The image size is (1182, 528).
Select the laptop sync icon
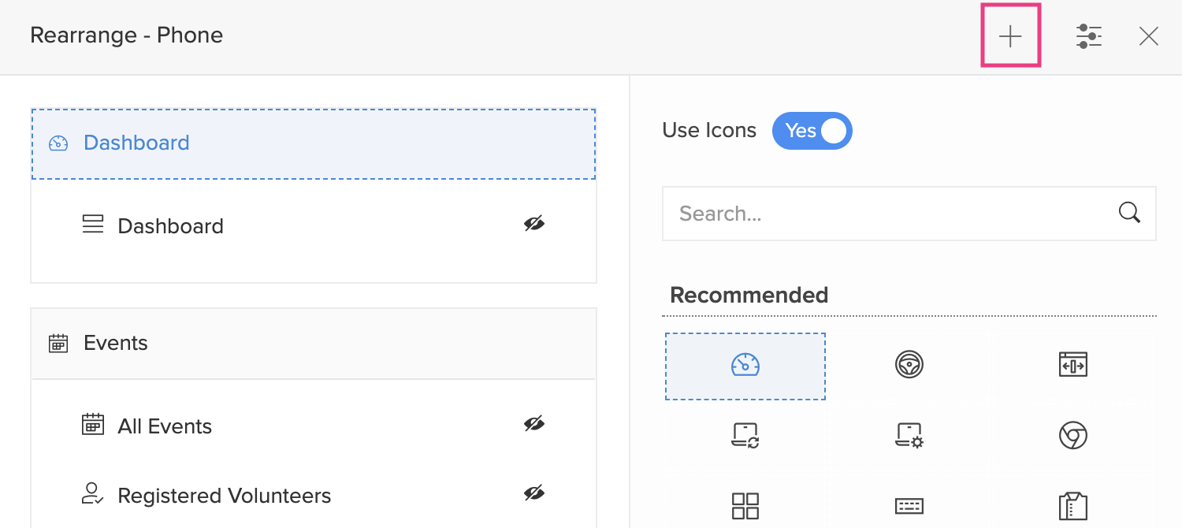(x=745, y=435)
